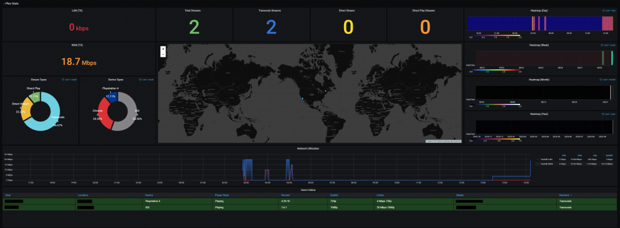
Task: Toggle the Tautulli LAN series in legend
Action: (546, 159)
